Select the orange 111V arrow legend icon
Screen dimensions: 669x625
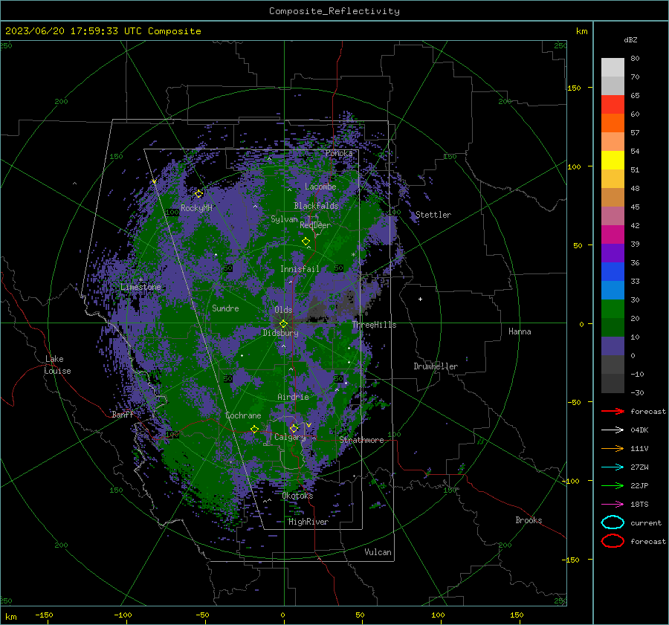[x=613, y=448]
